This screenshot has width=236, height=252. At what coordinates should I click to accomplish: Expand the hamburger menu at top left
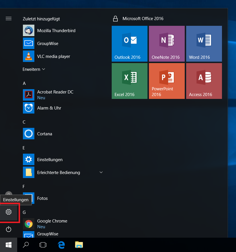click(x=9, y=19)
